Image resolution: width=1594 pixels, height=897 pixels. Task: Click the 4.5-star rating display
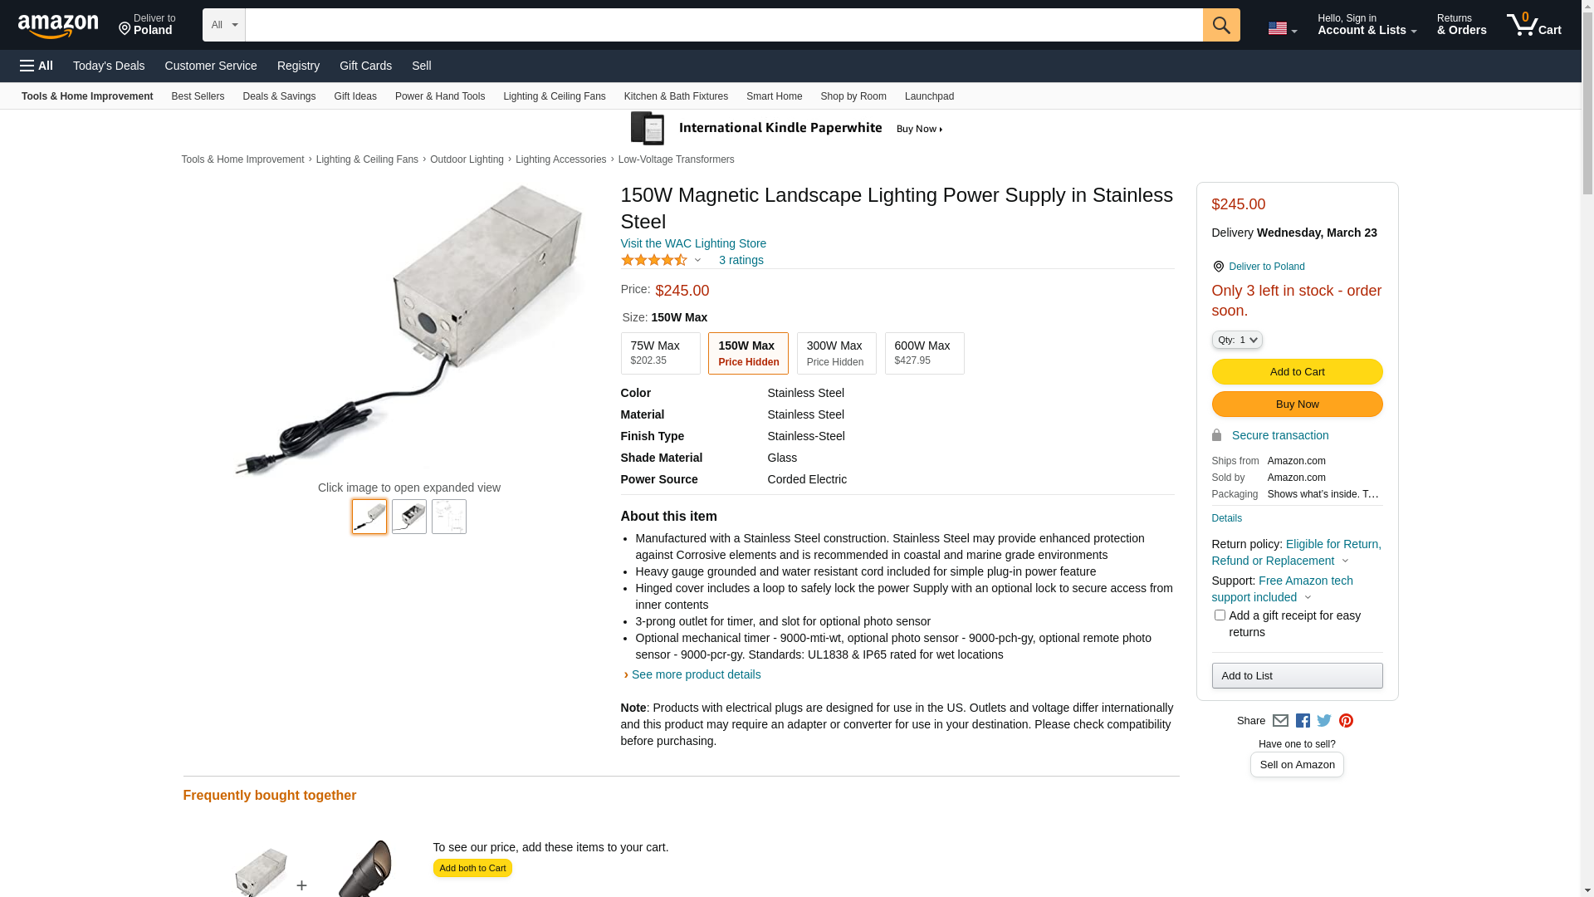tap(654, 260)
